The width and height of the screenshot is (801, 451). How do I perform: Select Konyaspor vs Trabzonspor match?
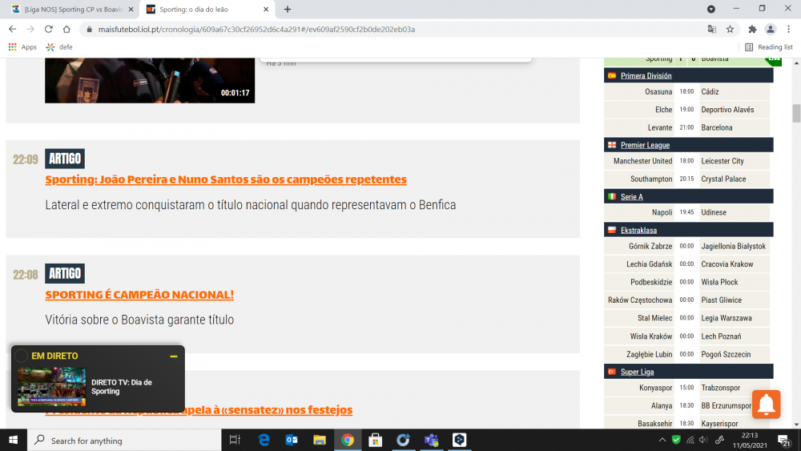687,388
